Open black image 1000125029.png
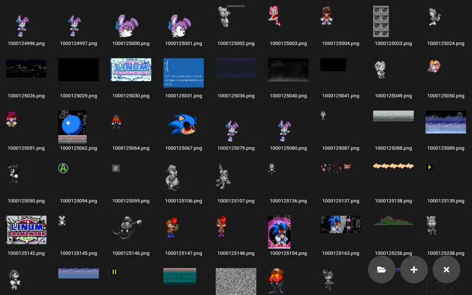472x295 pixels. click(x=79, y=70)
